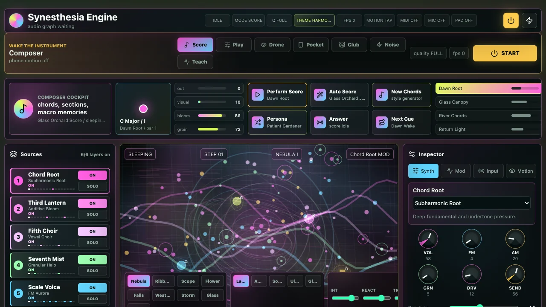This screenshot has width=546, height=307.
Task: Toggle Fifth Choir layer ON switch
Action: coord(93,232)
